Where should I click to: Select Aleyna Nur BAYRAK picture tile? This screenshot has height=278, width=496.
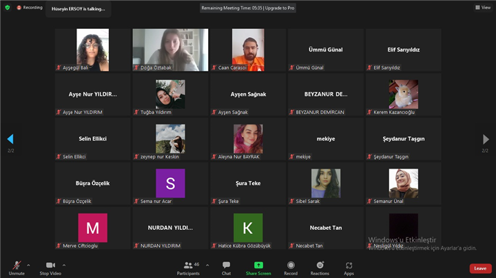pyautogui.click(x=248, y=139)
